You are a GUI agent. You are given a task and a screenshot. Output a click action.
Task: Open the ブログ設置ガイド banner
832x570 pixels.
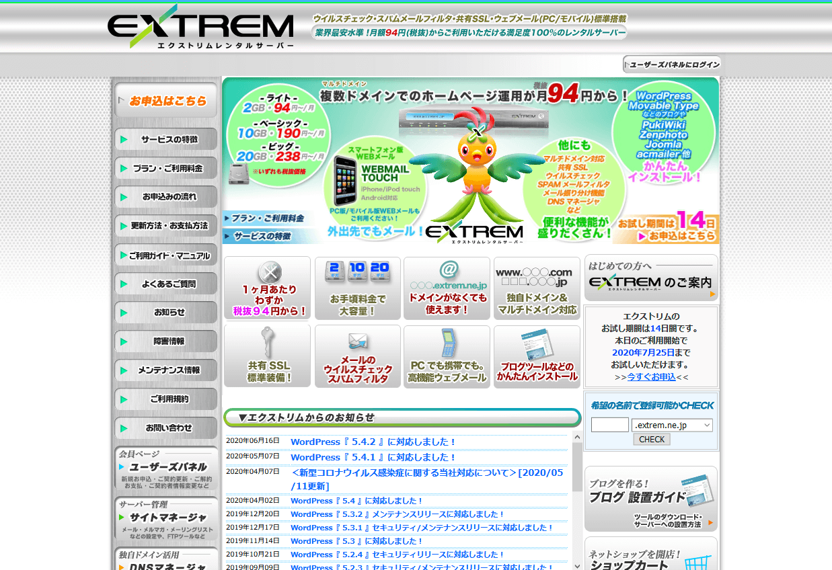click(x=651, y=499)
